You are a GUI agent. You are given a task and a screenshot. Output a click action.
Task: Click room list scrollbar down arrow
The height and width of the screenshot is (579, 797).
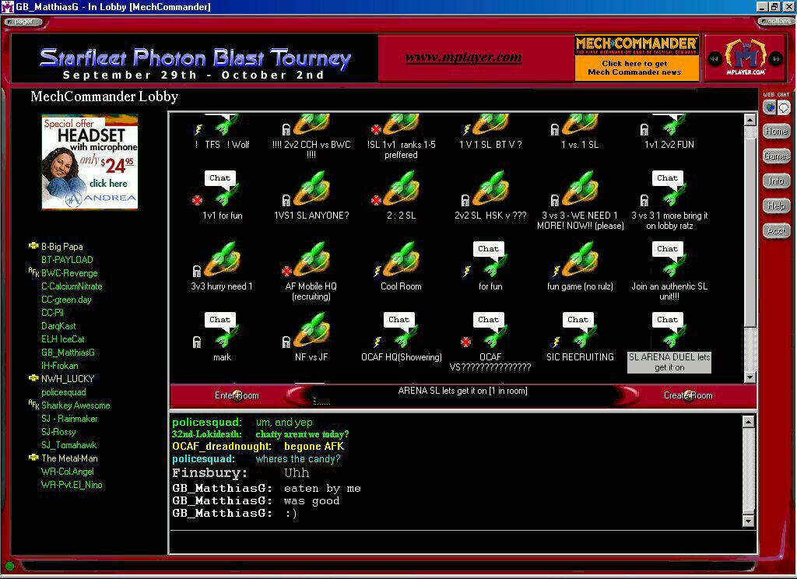click(x=750, y=377)
